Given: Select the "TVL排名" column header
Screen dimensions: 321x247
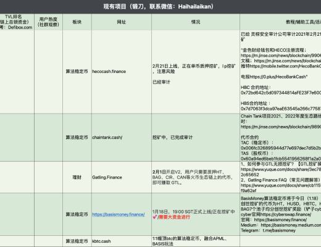Looking at the screenshot, I should (17, 22).
